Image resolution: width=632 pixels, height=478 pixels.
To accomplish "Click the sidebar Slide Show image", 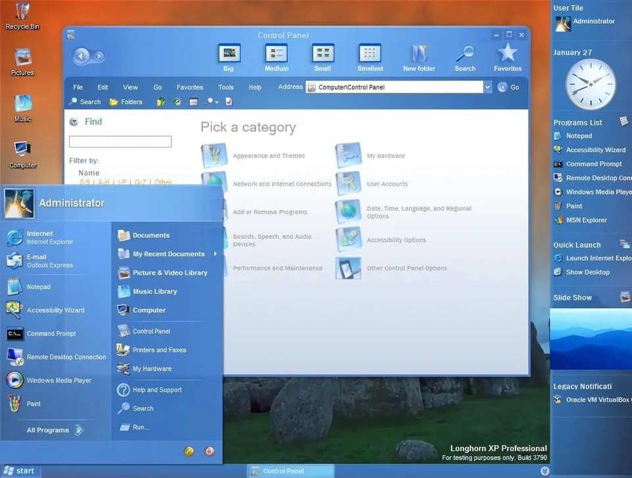I will [x=591, y=339].
